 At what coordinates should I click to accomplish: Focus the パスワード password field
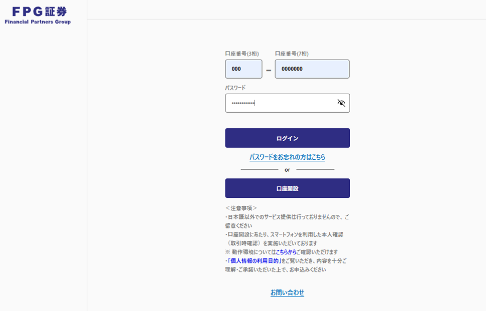281,103
